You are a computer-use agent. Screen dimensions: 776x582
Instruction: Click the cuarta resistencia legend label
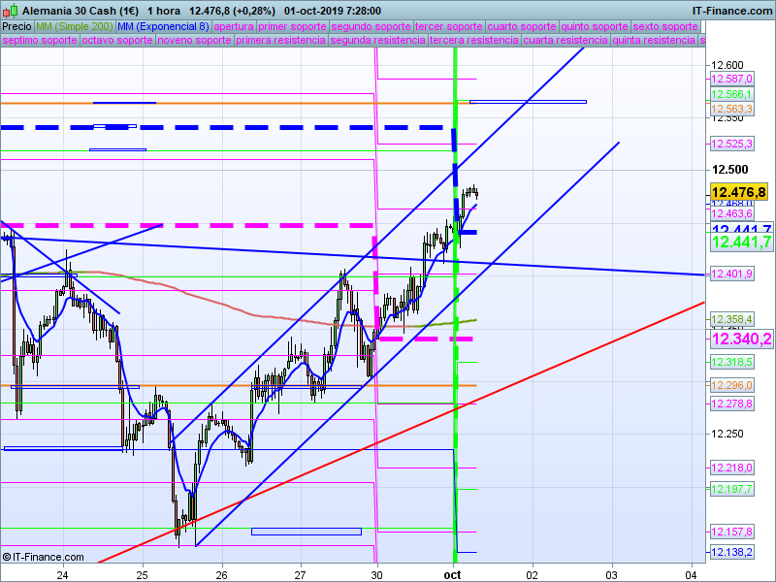[566, 40]
